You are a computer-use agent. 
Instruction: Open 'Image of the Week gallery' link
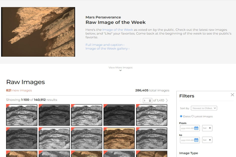pyautogui.click(x=107, y=49)
